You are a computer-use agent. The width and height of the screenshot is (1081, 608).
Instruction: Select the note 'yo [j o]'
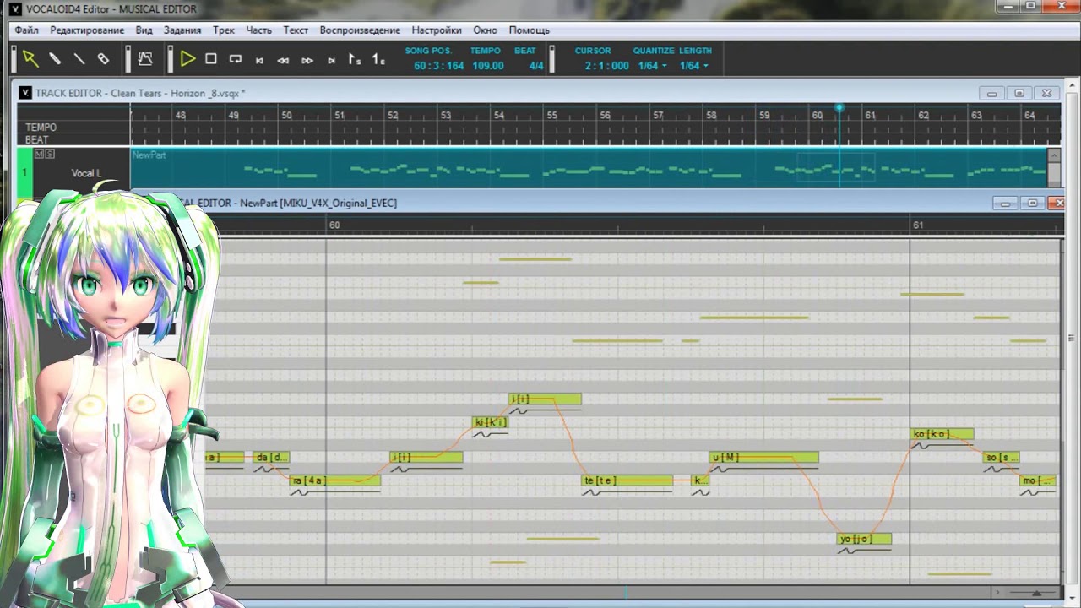click(865, 539)
